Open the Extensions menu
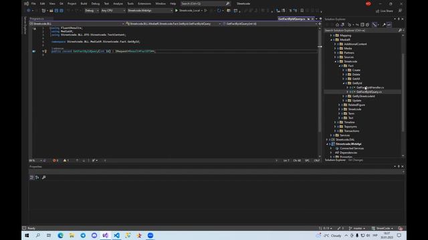Viewport: 428px width, 240px height. pos(144,4)
